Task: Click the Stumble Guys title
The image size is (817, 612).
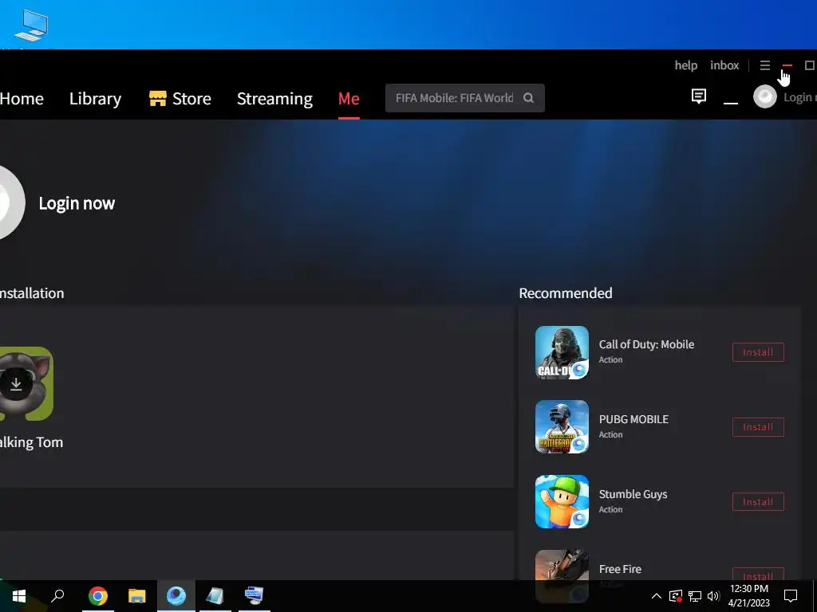Action: (x=633, y=494)
